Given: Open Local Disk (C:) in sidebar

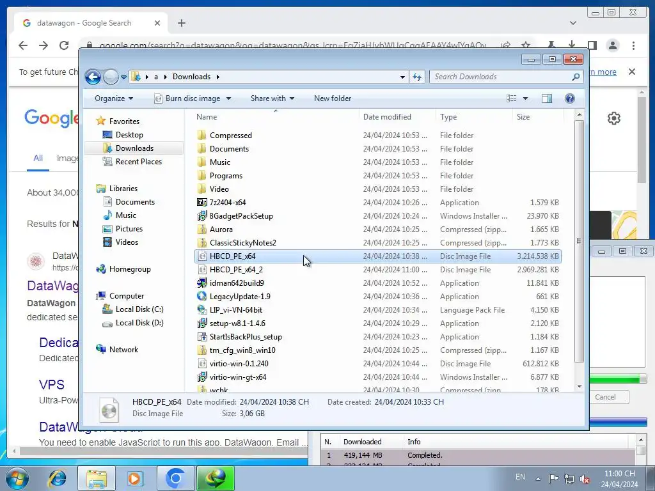Looking at the screenshot, I should click(133, 309).
